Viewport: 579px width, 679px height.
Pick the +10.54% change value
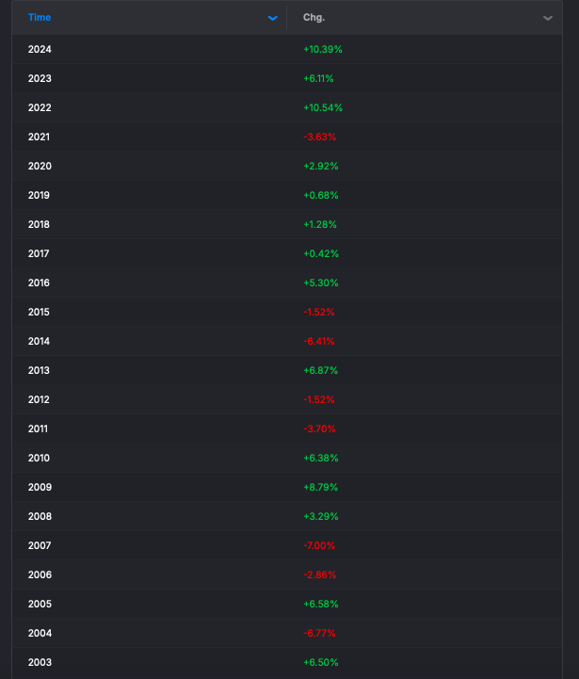tap(323, 107)
